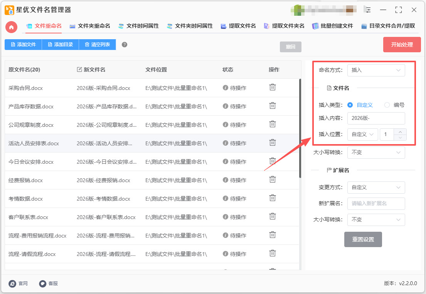Click 原文件名(20) column header
Screen dimensions: 426x294
pyautogui.click(x=24, y=70)
